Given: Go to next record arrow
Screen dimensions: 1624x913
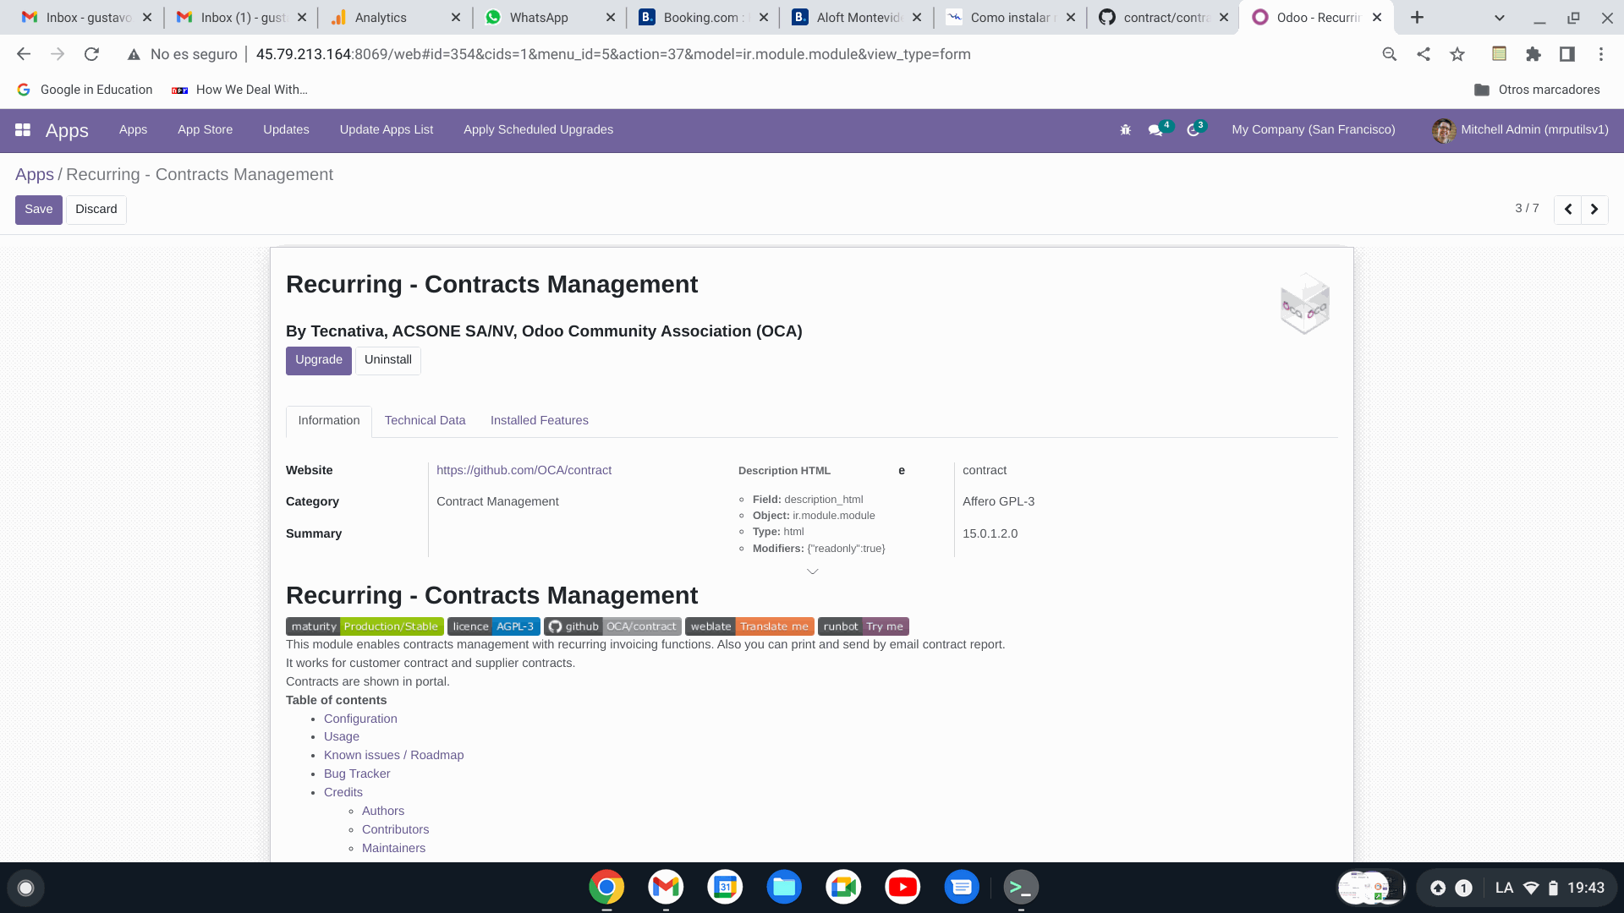Looking at the screenshot, I should pos(1594,210).
